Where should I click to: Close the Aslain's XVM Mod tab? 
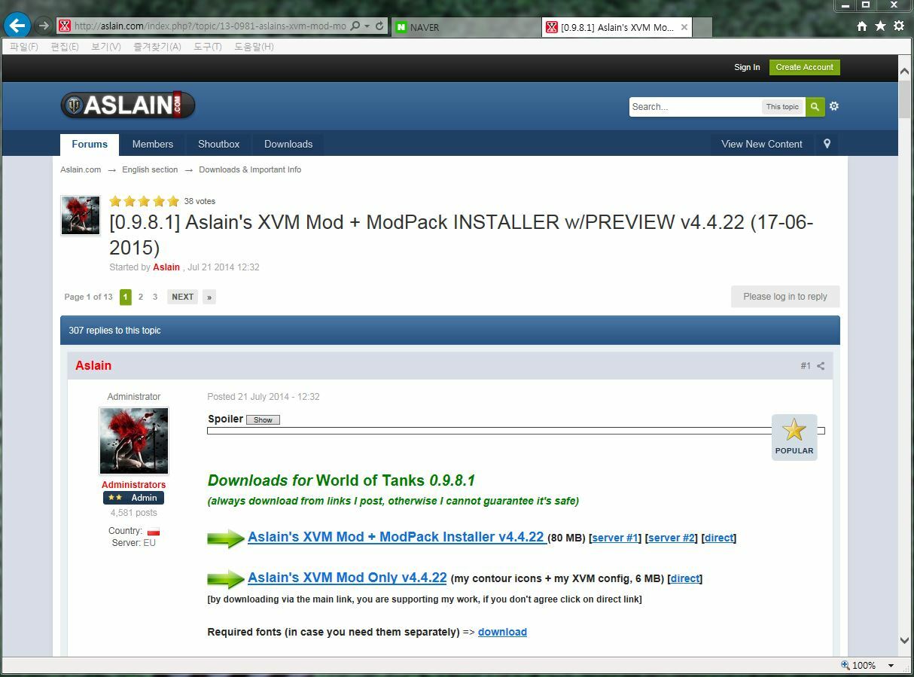coord(684,27)
